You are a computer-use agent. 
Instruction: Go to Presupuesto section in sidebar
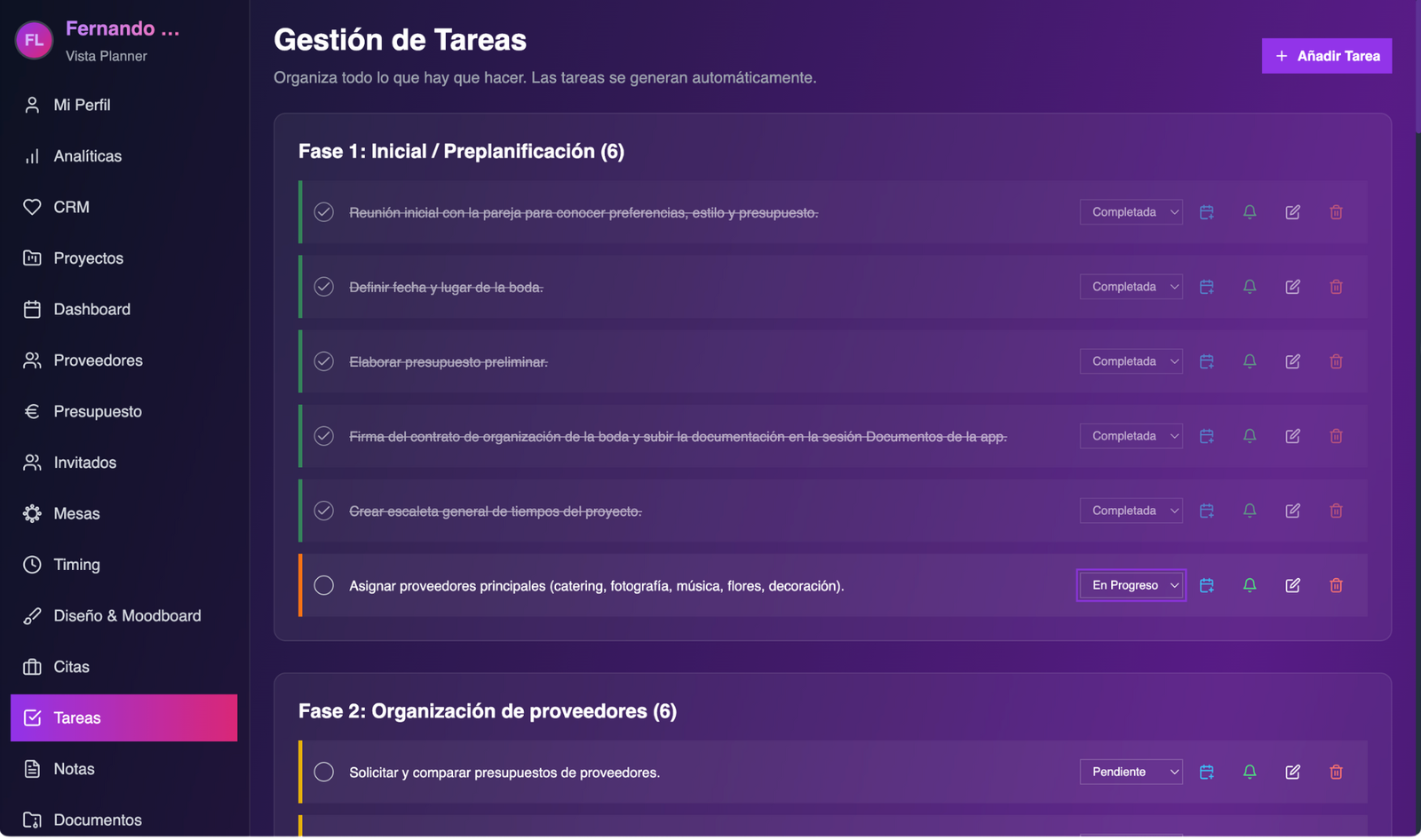pyautogui.click(x=98, y=411)
